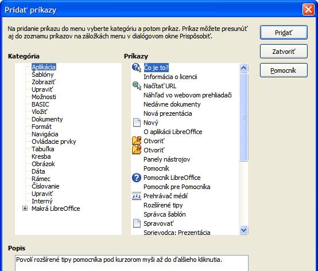The width and height of the screenshot is (318, 271).
Task: Select the 'Ovládacie prvky' category
Action: pos(54,142)
